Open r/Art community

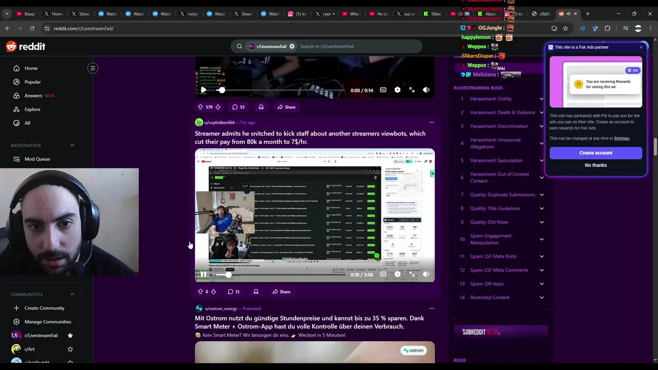(29, 349)
